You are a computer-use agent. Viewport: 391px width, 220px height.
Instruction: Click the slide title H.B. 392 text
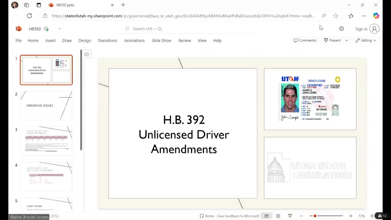184,134
